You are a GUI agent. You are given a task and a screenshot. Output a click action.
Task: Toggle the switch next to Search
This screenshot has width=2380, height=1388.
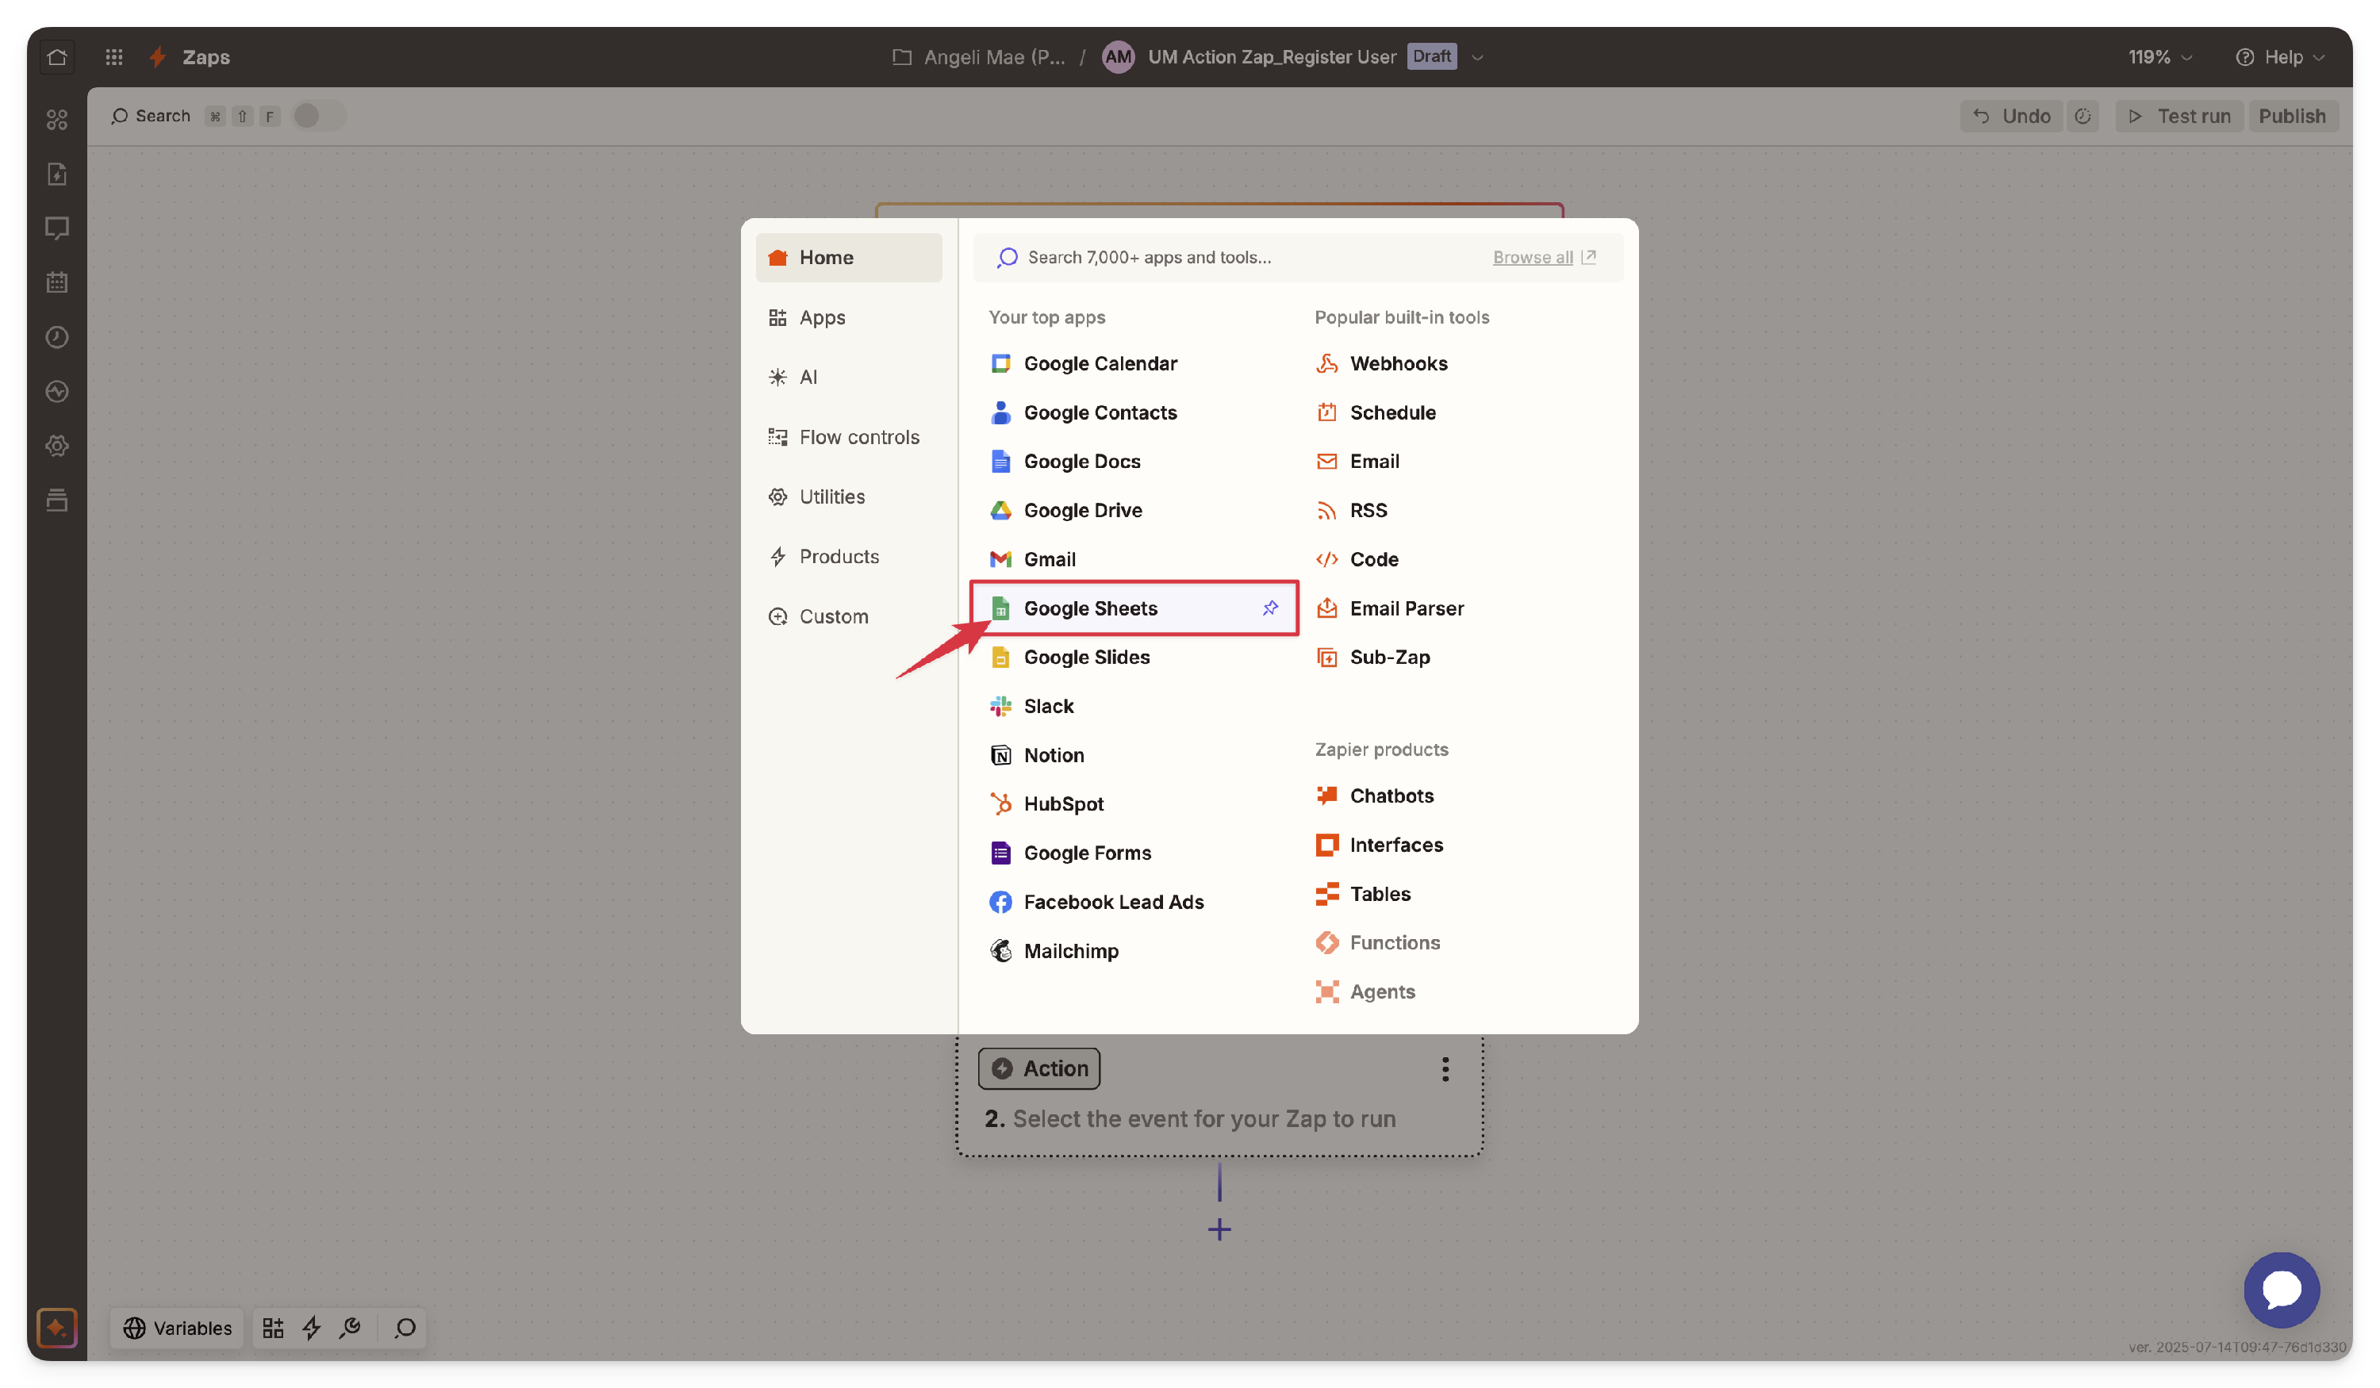click(319, 116)
